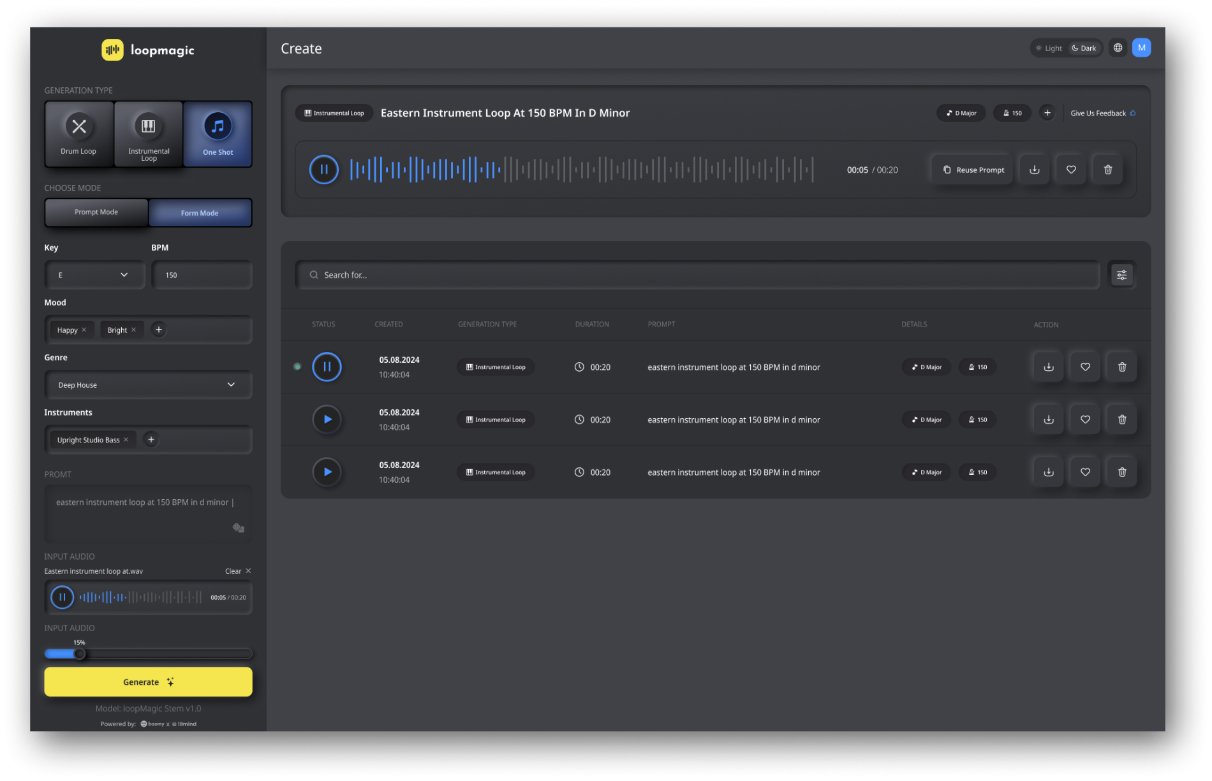Open the list filter settings icon
Viewport: 1212px width, 781px height.
point(1121,275)
